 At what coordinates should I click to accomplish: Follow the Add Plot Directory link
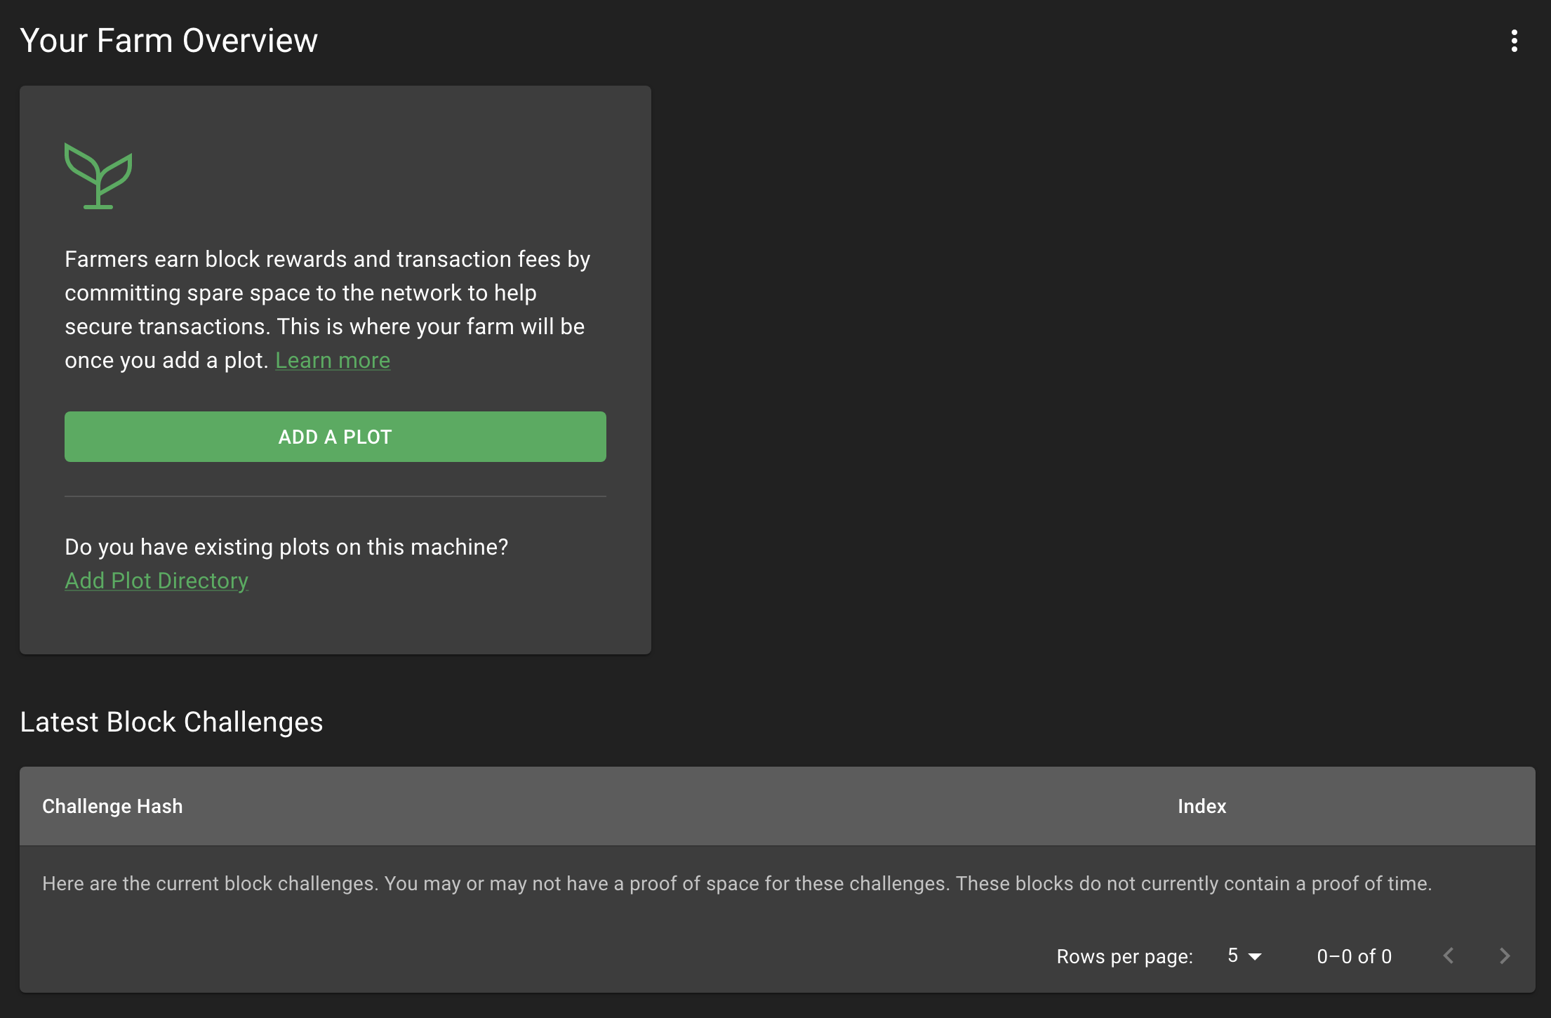click(157, 581)
